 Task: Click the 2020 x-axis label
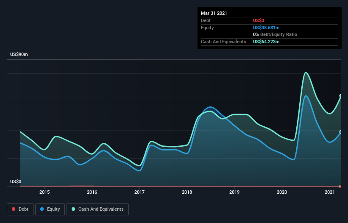[x=282, y=192]
